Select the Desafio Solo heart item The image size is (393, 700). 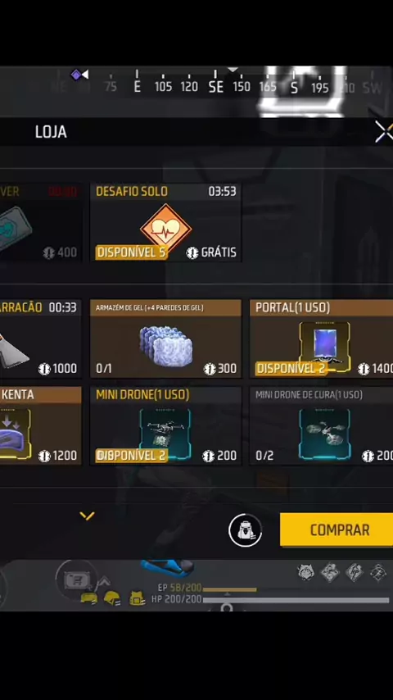(x=165, y=223)
